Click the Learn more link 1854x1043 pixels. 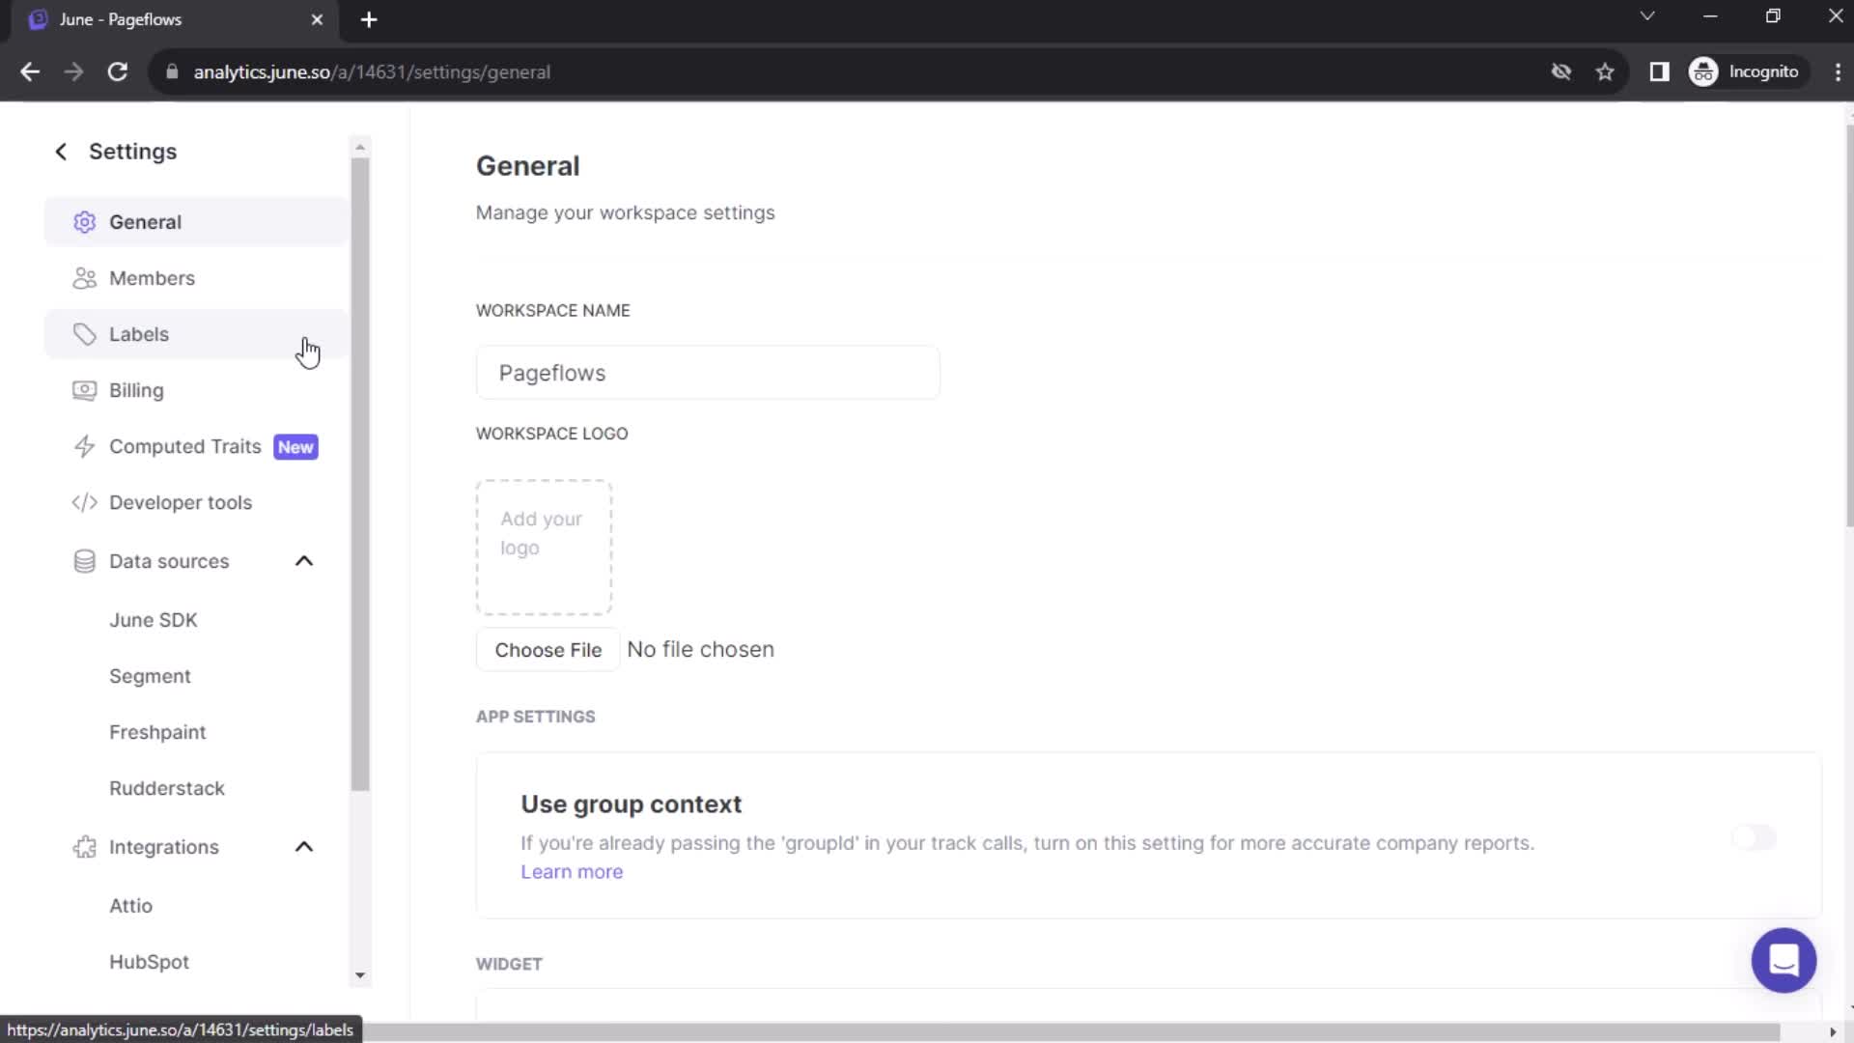(572, 870)
